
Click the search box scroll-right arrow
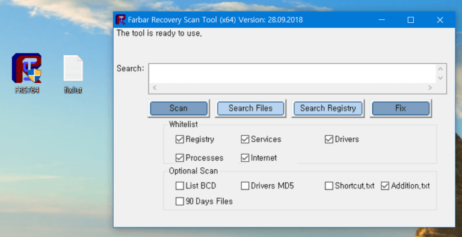tap(430, 88)
